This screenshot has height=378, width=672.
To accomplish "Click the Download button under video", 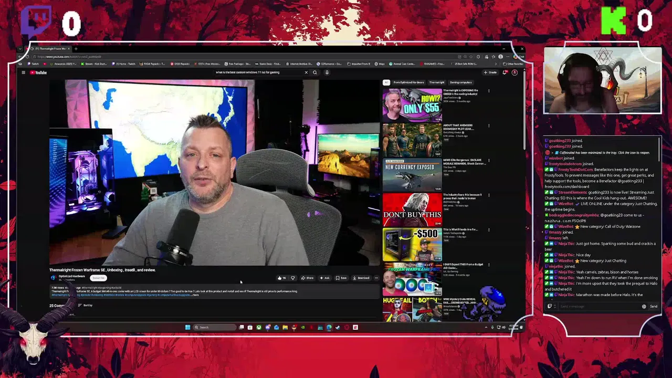I will click(x=361, y=278).
